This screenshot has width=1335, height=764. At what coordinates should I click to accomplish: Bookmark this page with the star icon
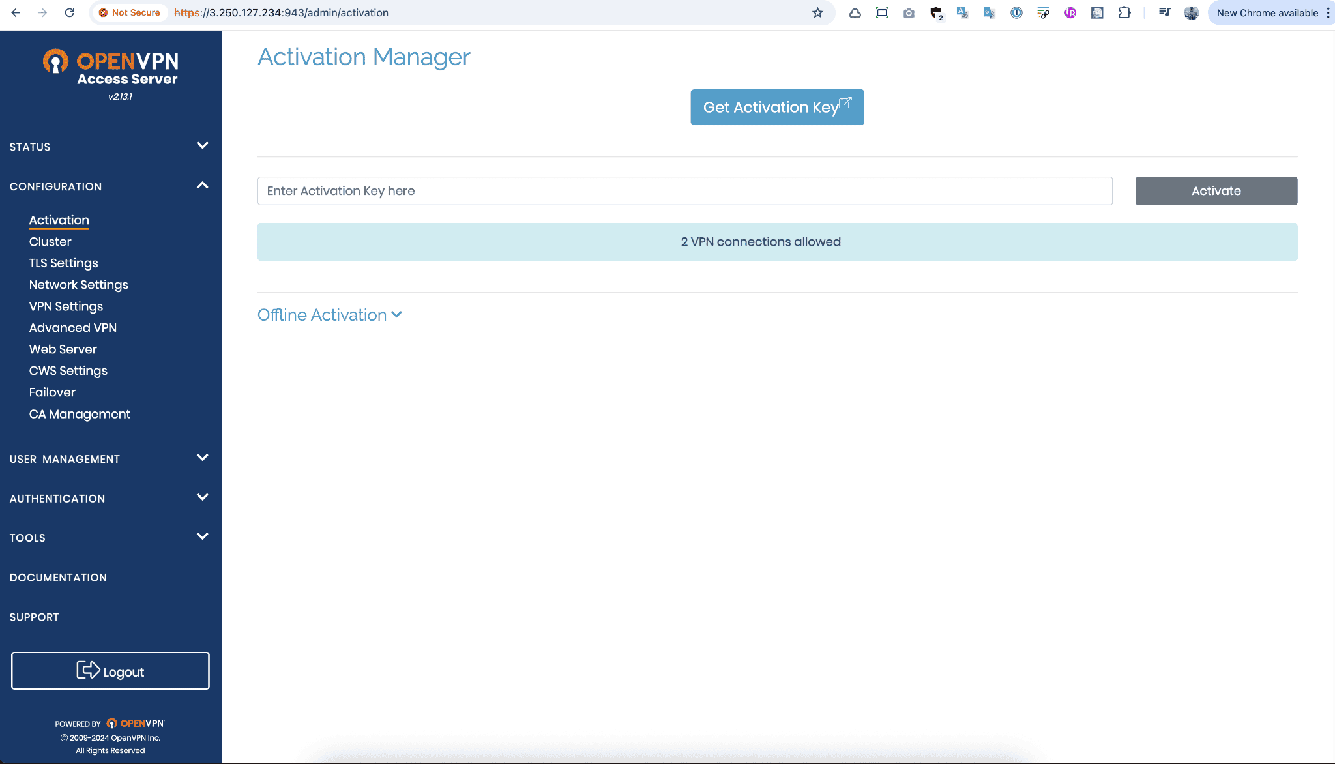point(817,13)
